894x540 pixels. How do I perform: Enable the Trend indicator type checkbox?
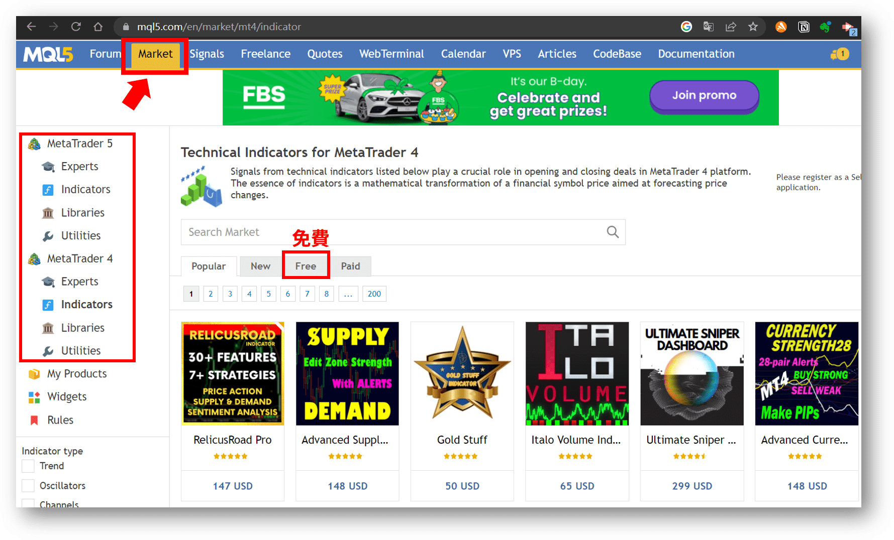29,466
